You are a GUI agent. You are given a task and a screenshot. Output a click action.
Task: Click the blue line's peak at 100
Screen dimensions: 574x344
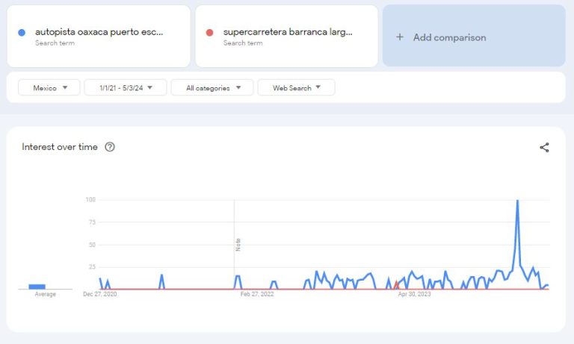[517, 201]
